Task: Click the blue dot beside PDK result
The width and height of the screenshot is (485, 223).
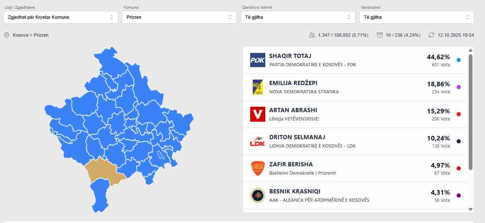Action: pos(459,60)
